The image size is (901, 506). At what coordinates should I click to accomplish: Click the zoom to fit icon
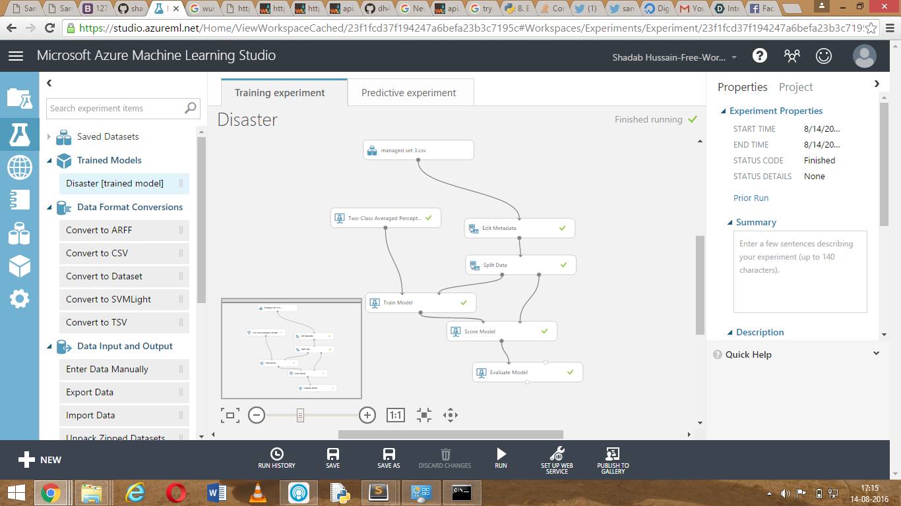[424, 414]
